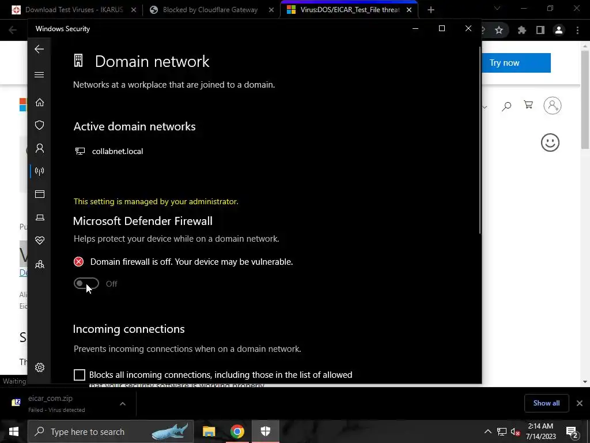Bookmark this page with the star
The height and width of the screenshot is (443, 590).
tap(499, 30)
